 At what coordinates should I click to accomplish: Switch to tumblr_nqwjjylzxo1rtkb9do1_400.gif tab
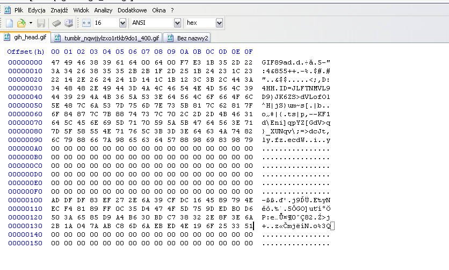106,38
